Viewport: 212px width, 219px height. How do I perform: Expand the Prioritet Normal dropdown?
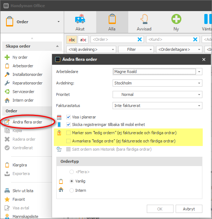click(157, 94)
